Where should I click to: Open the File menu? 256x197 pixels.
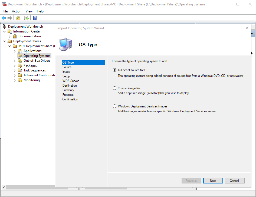pyautogui.click(x=5, y=11)
